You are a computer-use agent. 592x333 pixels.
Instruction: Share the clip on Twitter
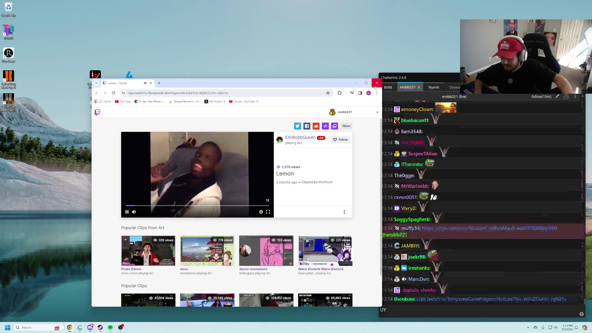(x=297, y=126)
